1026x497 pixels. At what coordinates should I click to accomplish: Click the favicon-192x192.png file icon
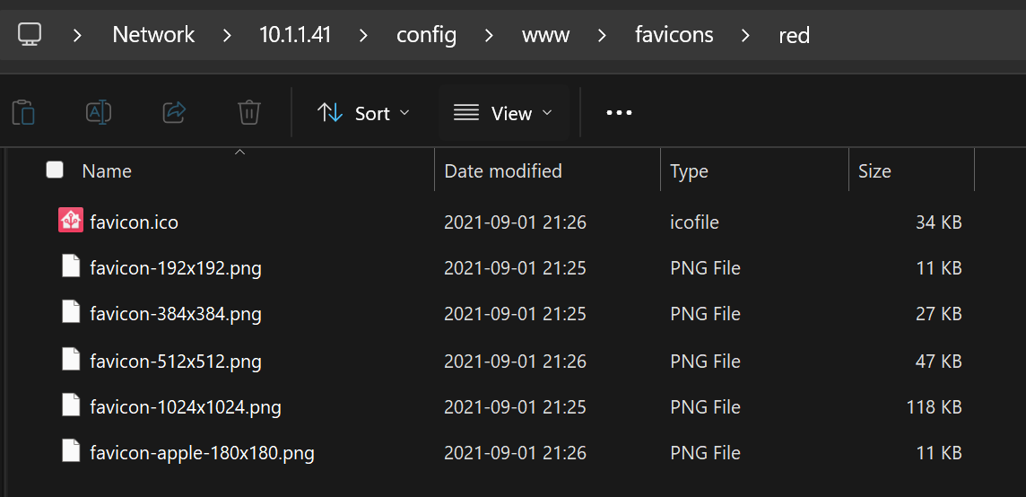[x=71, y=266]
